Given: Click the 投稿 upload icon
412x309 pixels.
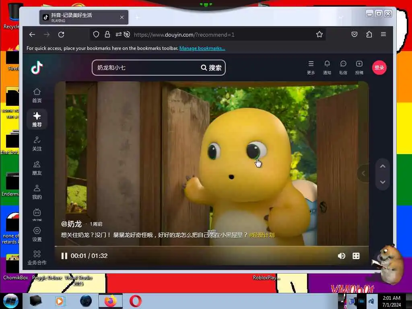Looking at the screenshot, I should [359, 68].
